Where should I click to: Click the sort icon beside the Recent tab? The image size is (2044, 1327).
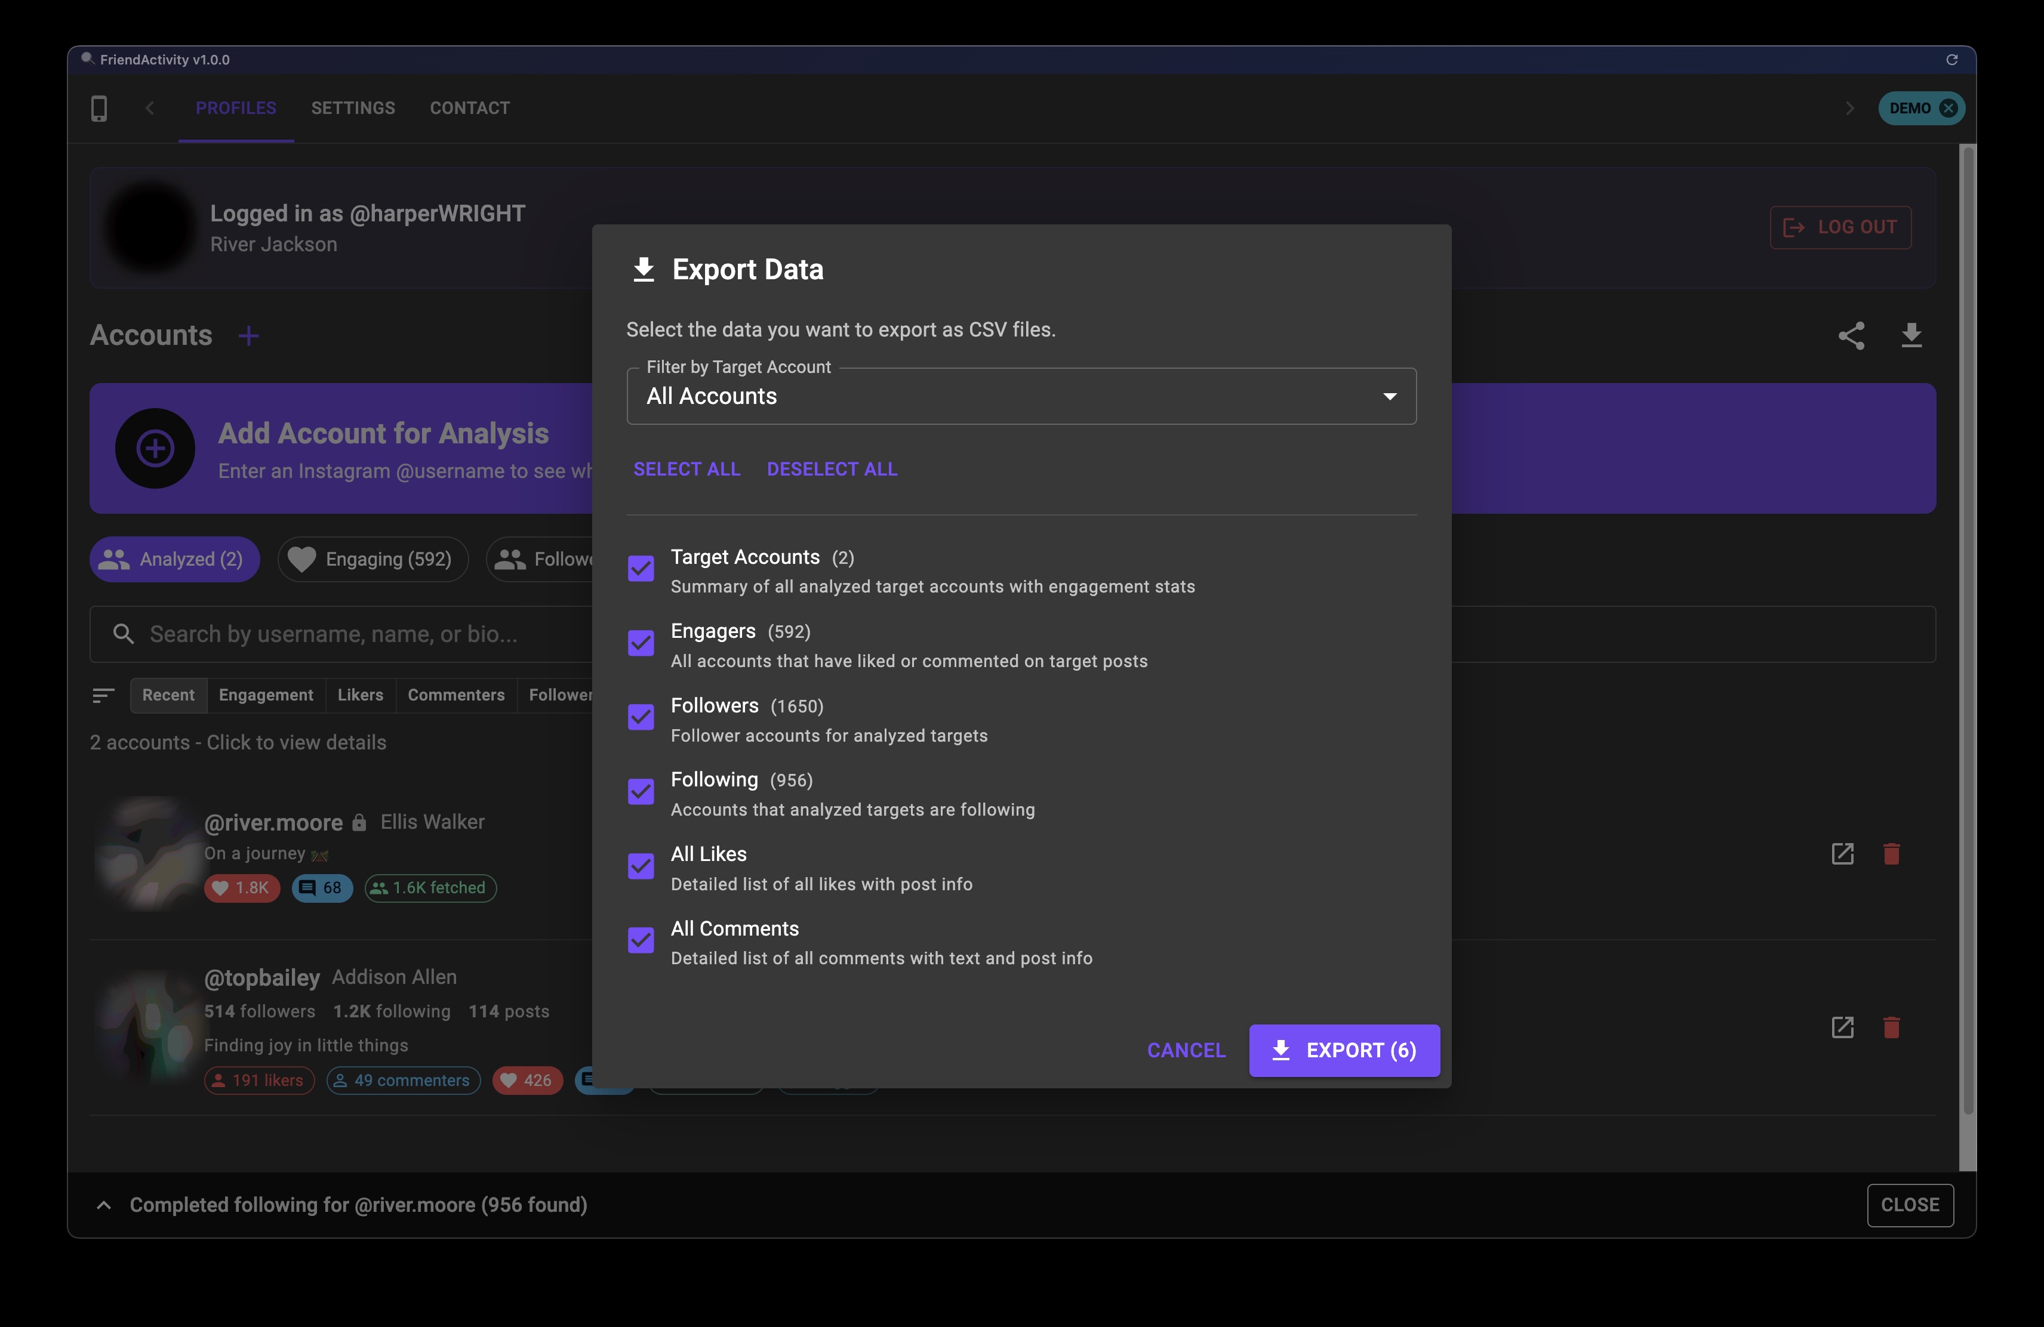tap(103, 695)
